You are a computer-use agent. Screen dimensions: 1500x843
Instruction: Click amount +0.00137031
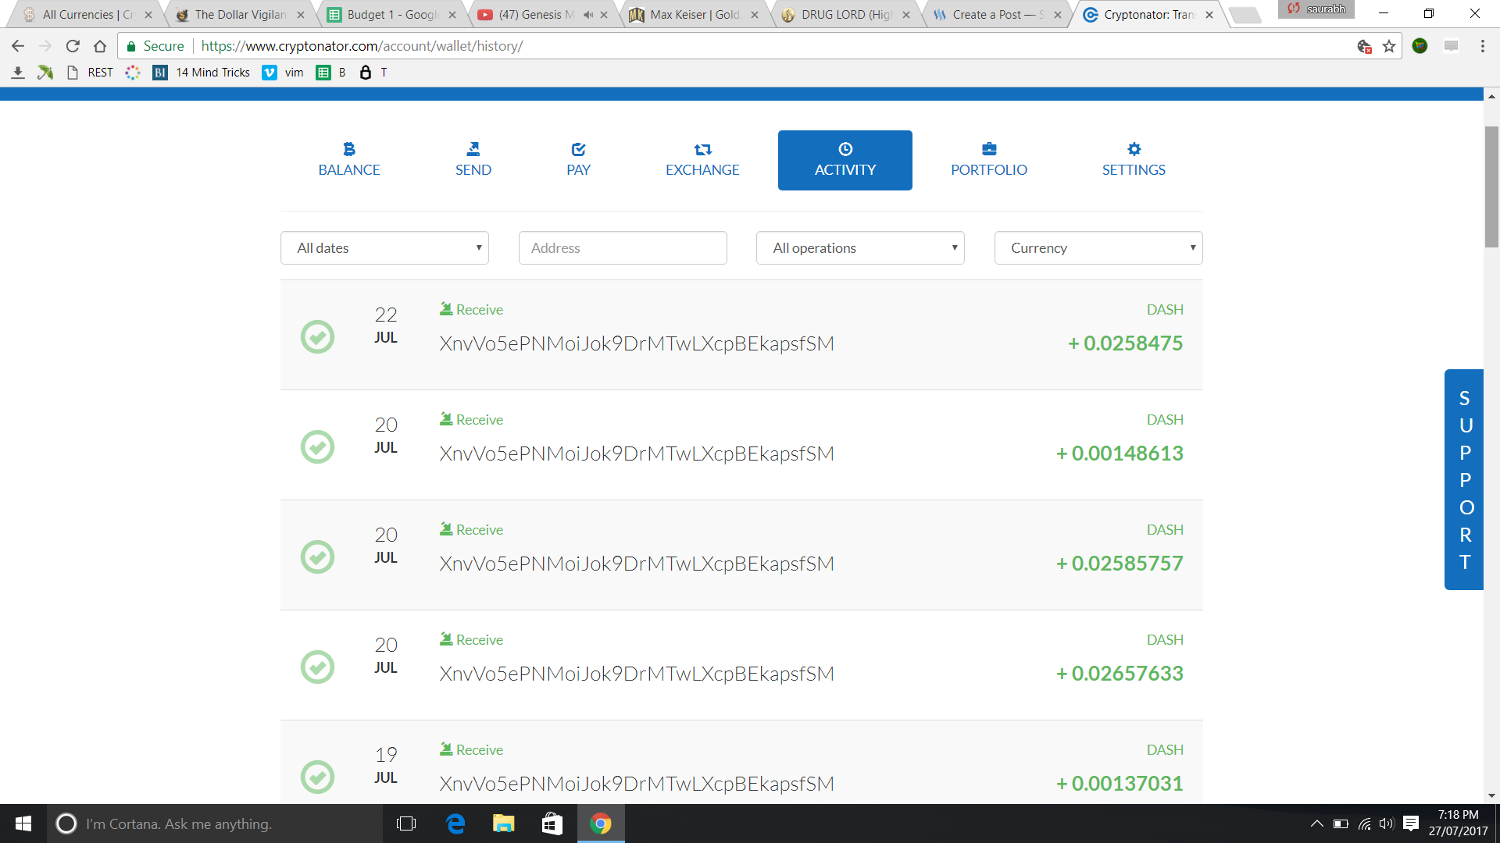point(1120,784)
